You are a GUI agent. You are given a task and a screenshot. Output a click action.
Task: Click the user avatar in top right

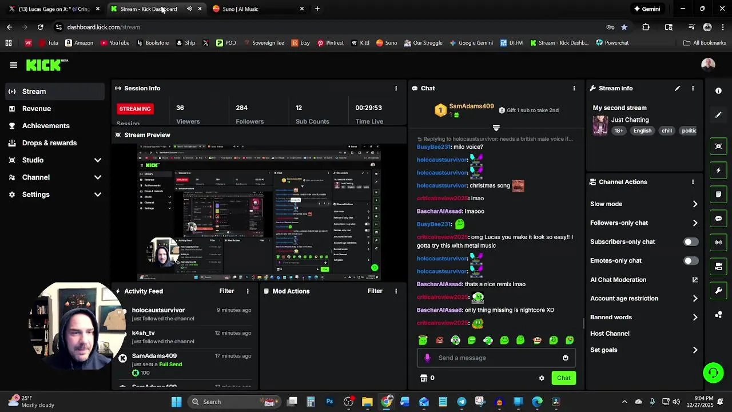(708, 65)
